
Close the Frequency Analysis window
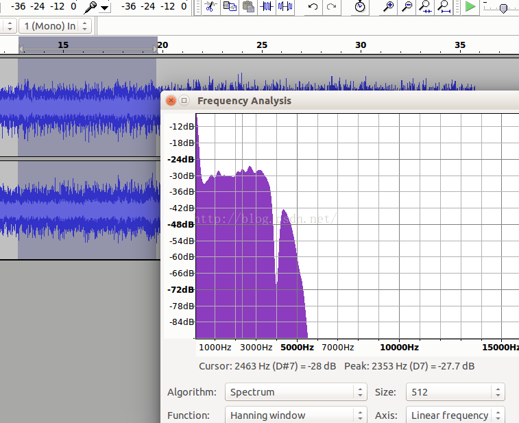[171, 101]
